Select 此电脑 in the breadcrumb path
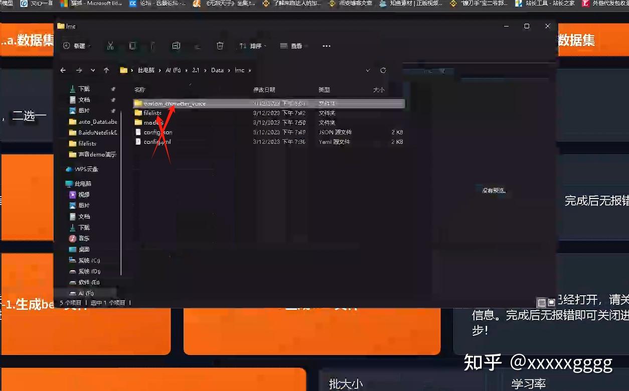 [145, 70]
